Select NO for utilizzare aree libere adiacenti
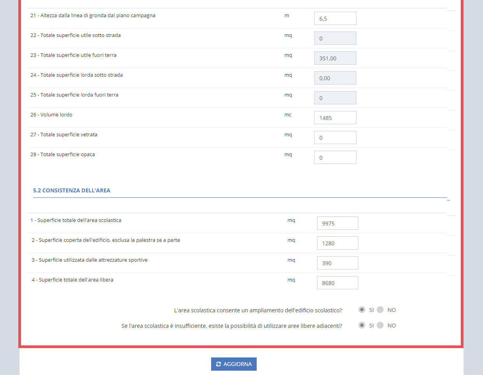 [x=381, y=325]
